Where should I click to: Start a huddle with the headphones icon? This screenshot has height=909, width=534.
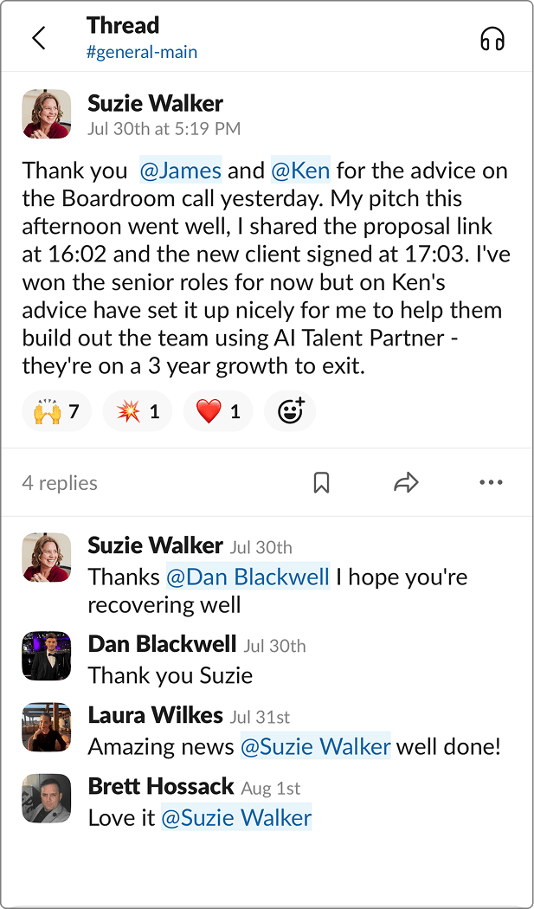(x=492, y=39)
